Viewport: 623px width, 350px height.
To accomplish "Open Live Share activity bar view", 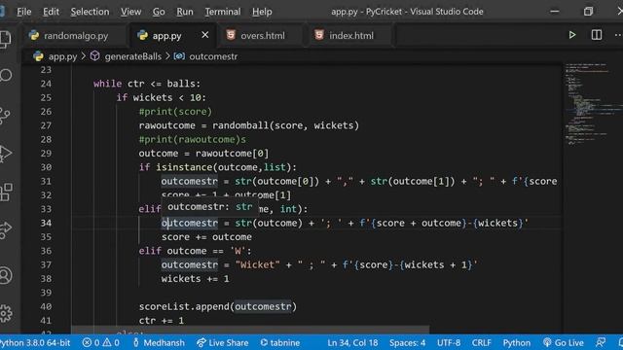I will (6, 229).
